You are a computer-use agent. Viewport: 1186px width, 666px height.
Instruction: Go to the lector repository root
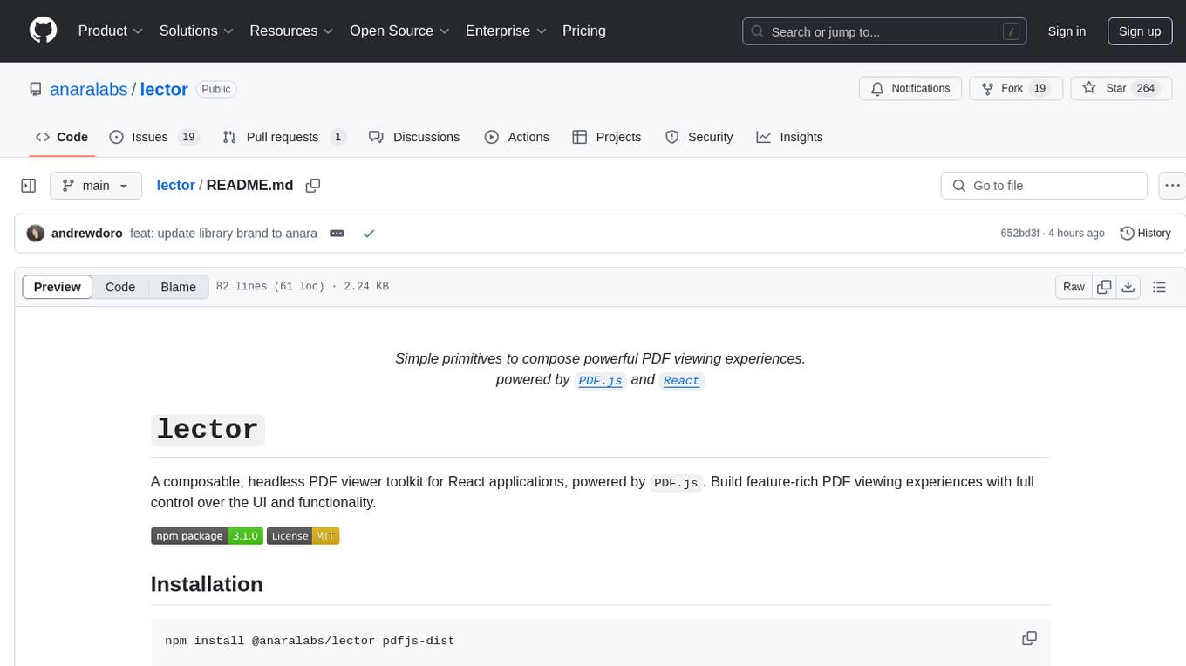(164, 89)
